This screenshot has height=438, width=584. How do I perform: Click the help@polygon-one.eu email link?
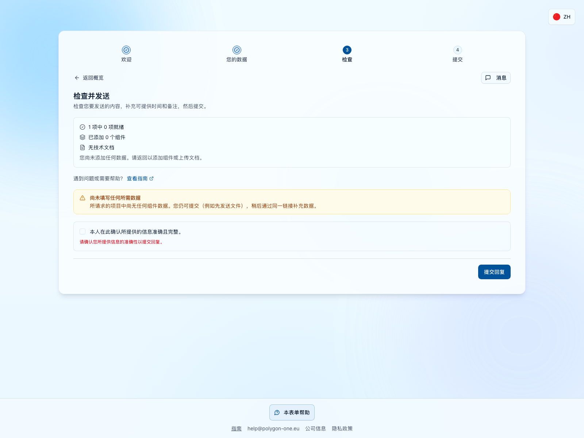click(273, 429)
